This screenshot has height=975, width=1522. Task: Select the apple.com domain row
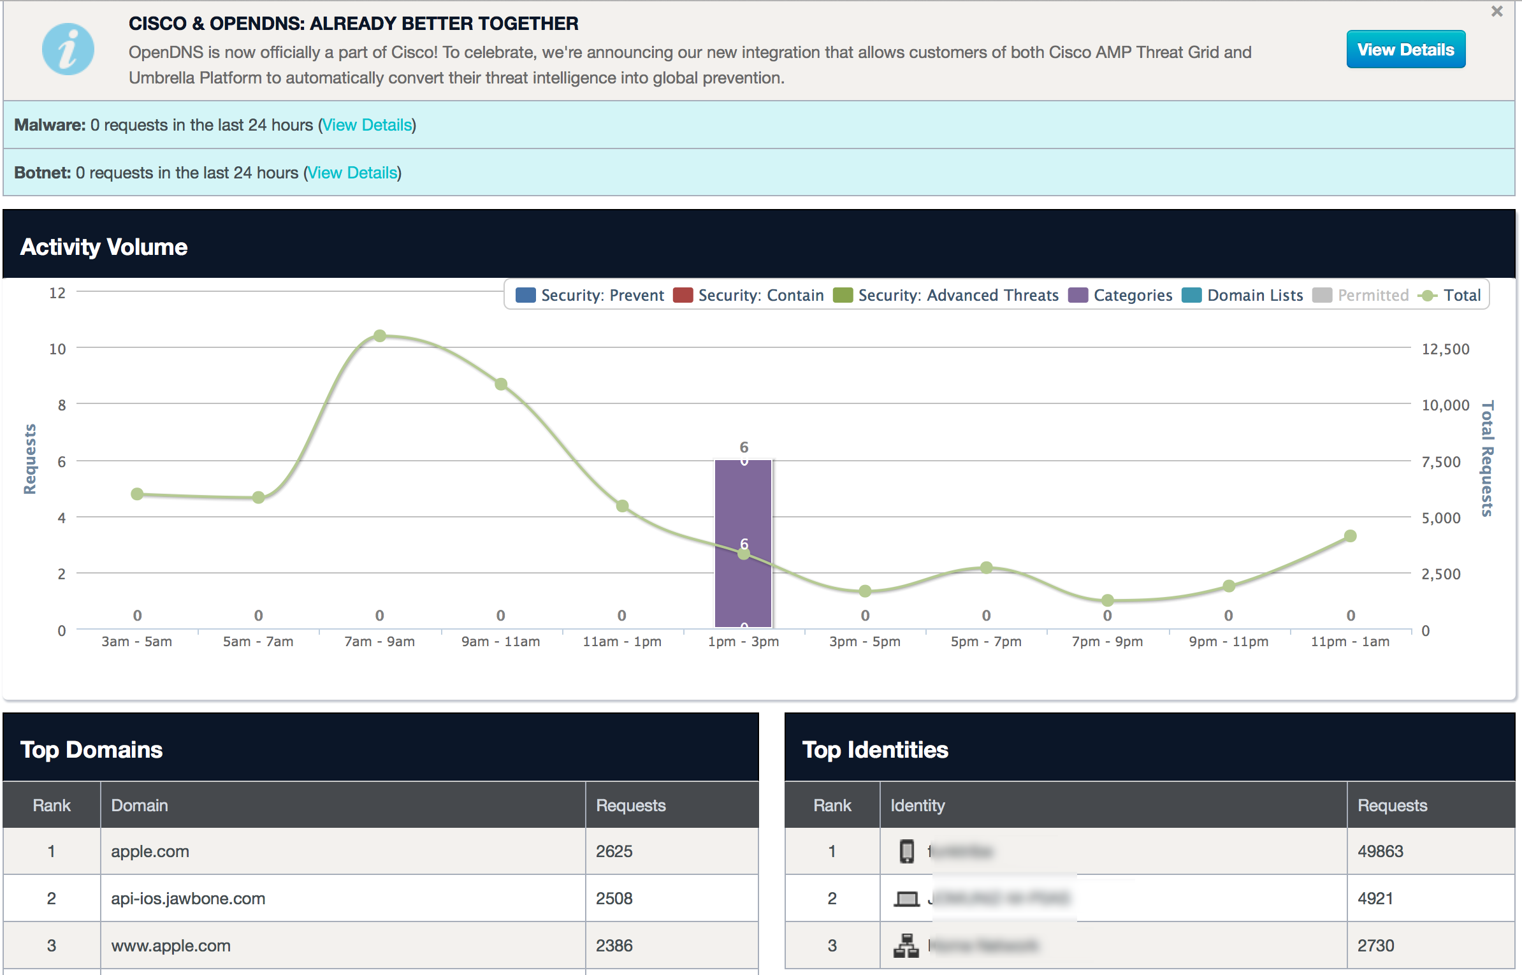[150, 851]
